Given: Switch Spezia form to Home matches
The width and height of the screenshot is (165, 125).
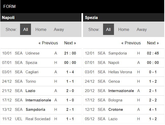Looking at the screenshot, I should pyautogui.click(x=124, y=29).
